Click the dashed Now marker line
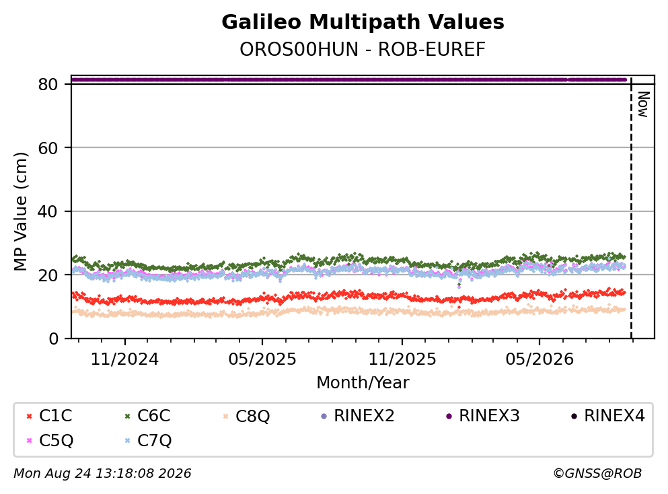Viewport: 668px width, 494px height. click(x=632, y=209)
